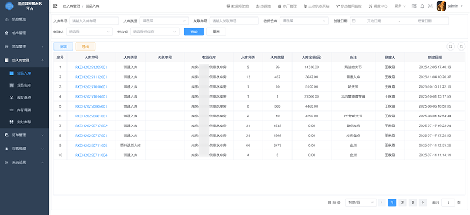470x215 pixels.
Task: Open 信息概览 in the sidebar
Action: 24,19
